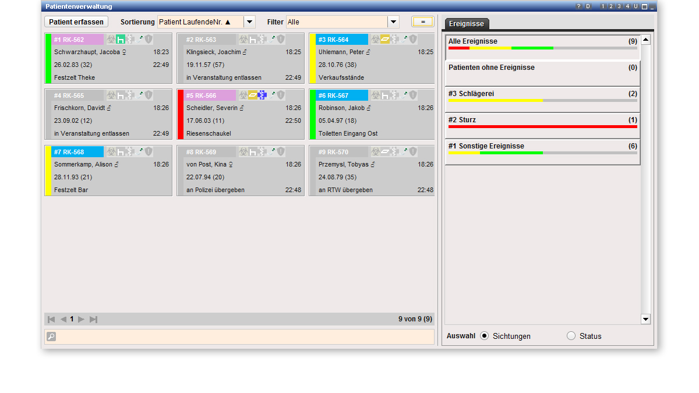The height and width of the screenshot is (393, 699).
Task: Click biohazard icon on card #2 RK-563
Action: pos(243,39)
